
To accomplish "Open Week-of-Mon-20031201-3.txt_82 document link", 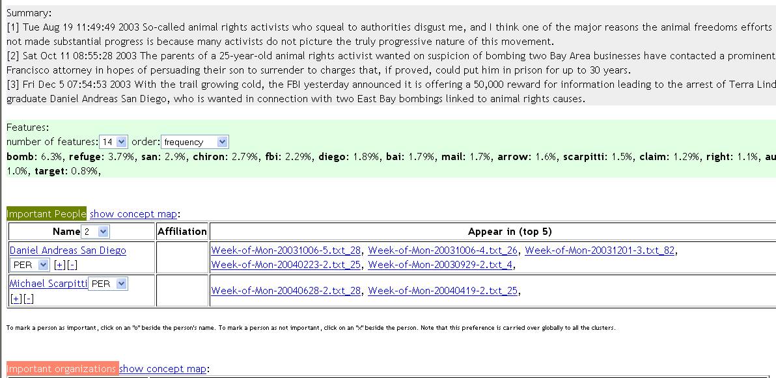I will coord(600,250).
